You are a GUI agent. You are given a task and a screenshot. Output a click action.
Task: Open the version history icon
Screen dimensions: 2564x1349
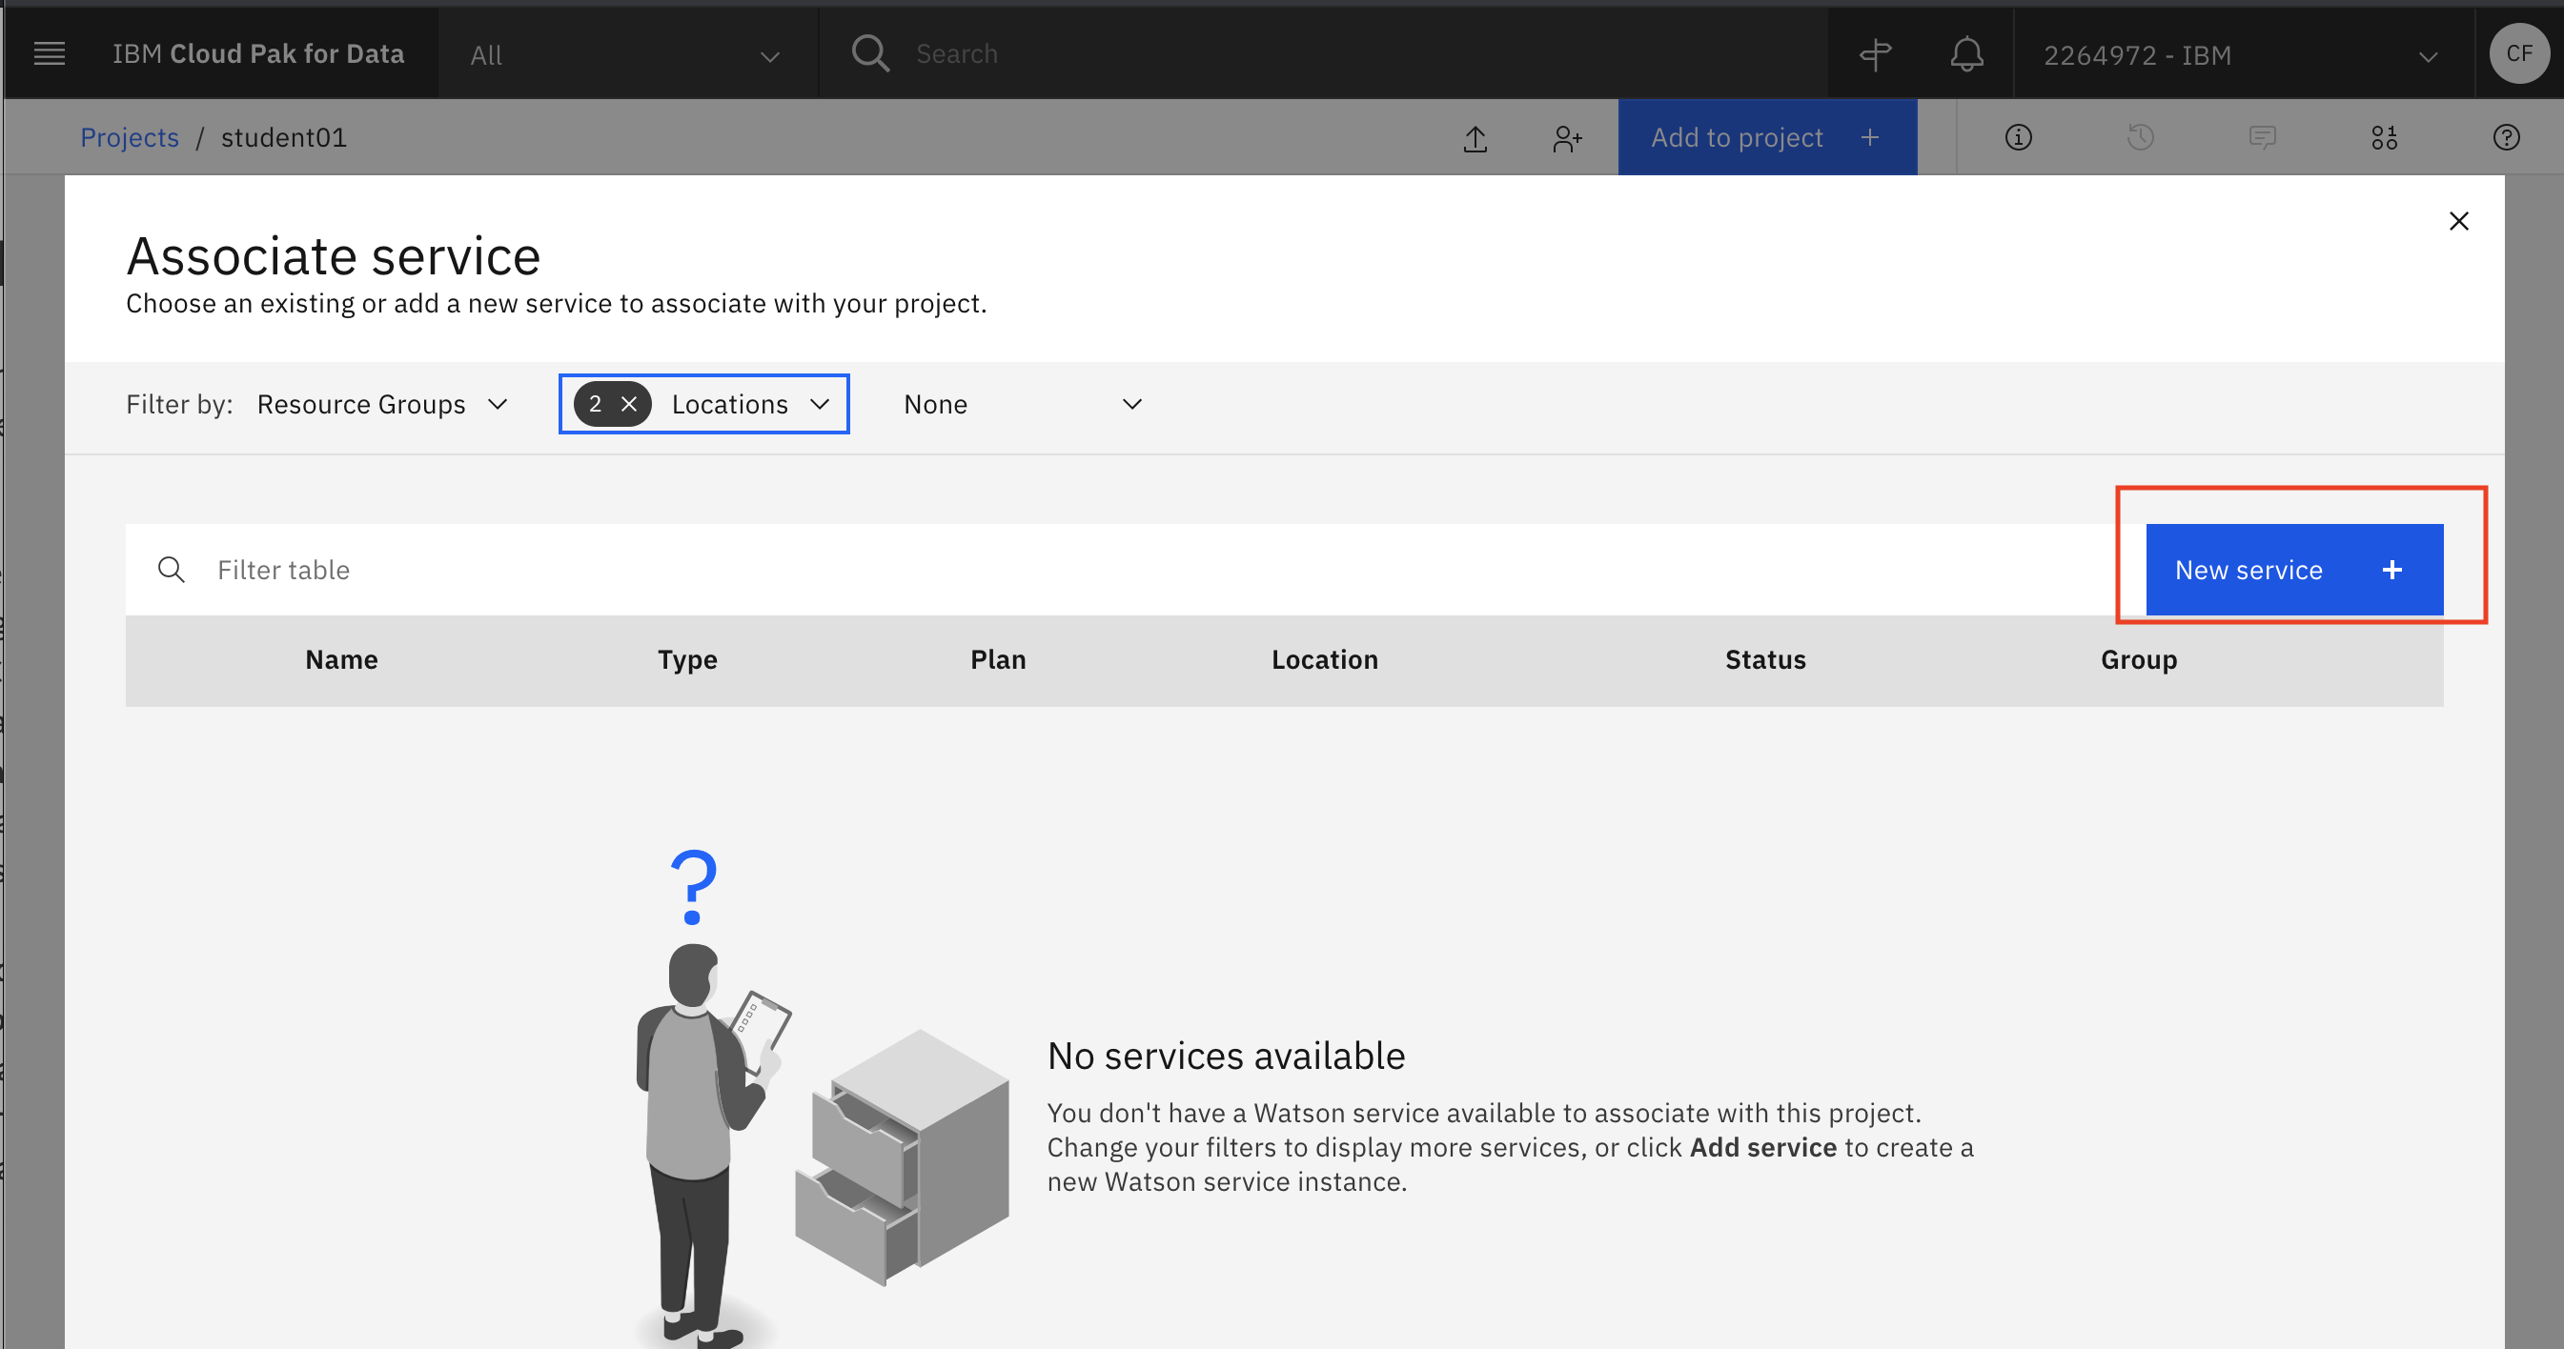[2140, 137]
